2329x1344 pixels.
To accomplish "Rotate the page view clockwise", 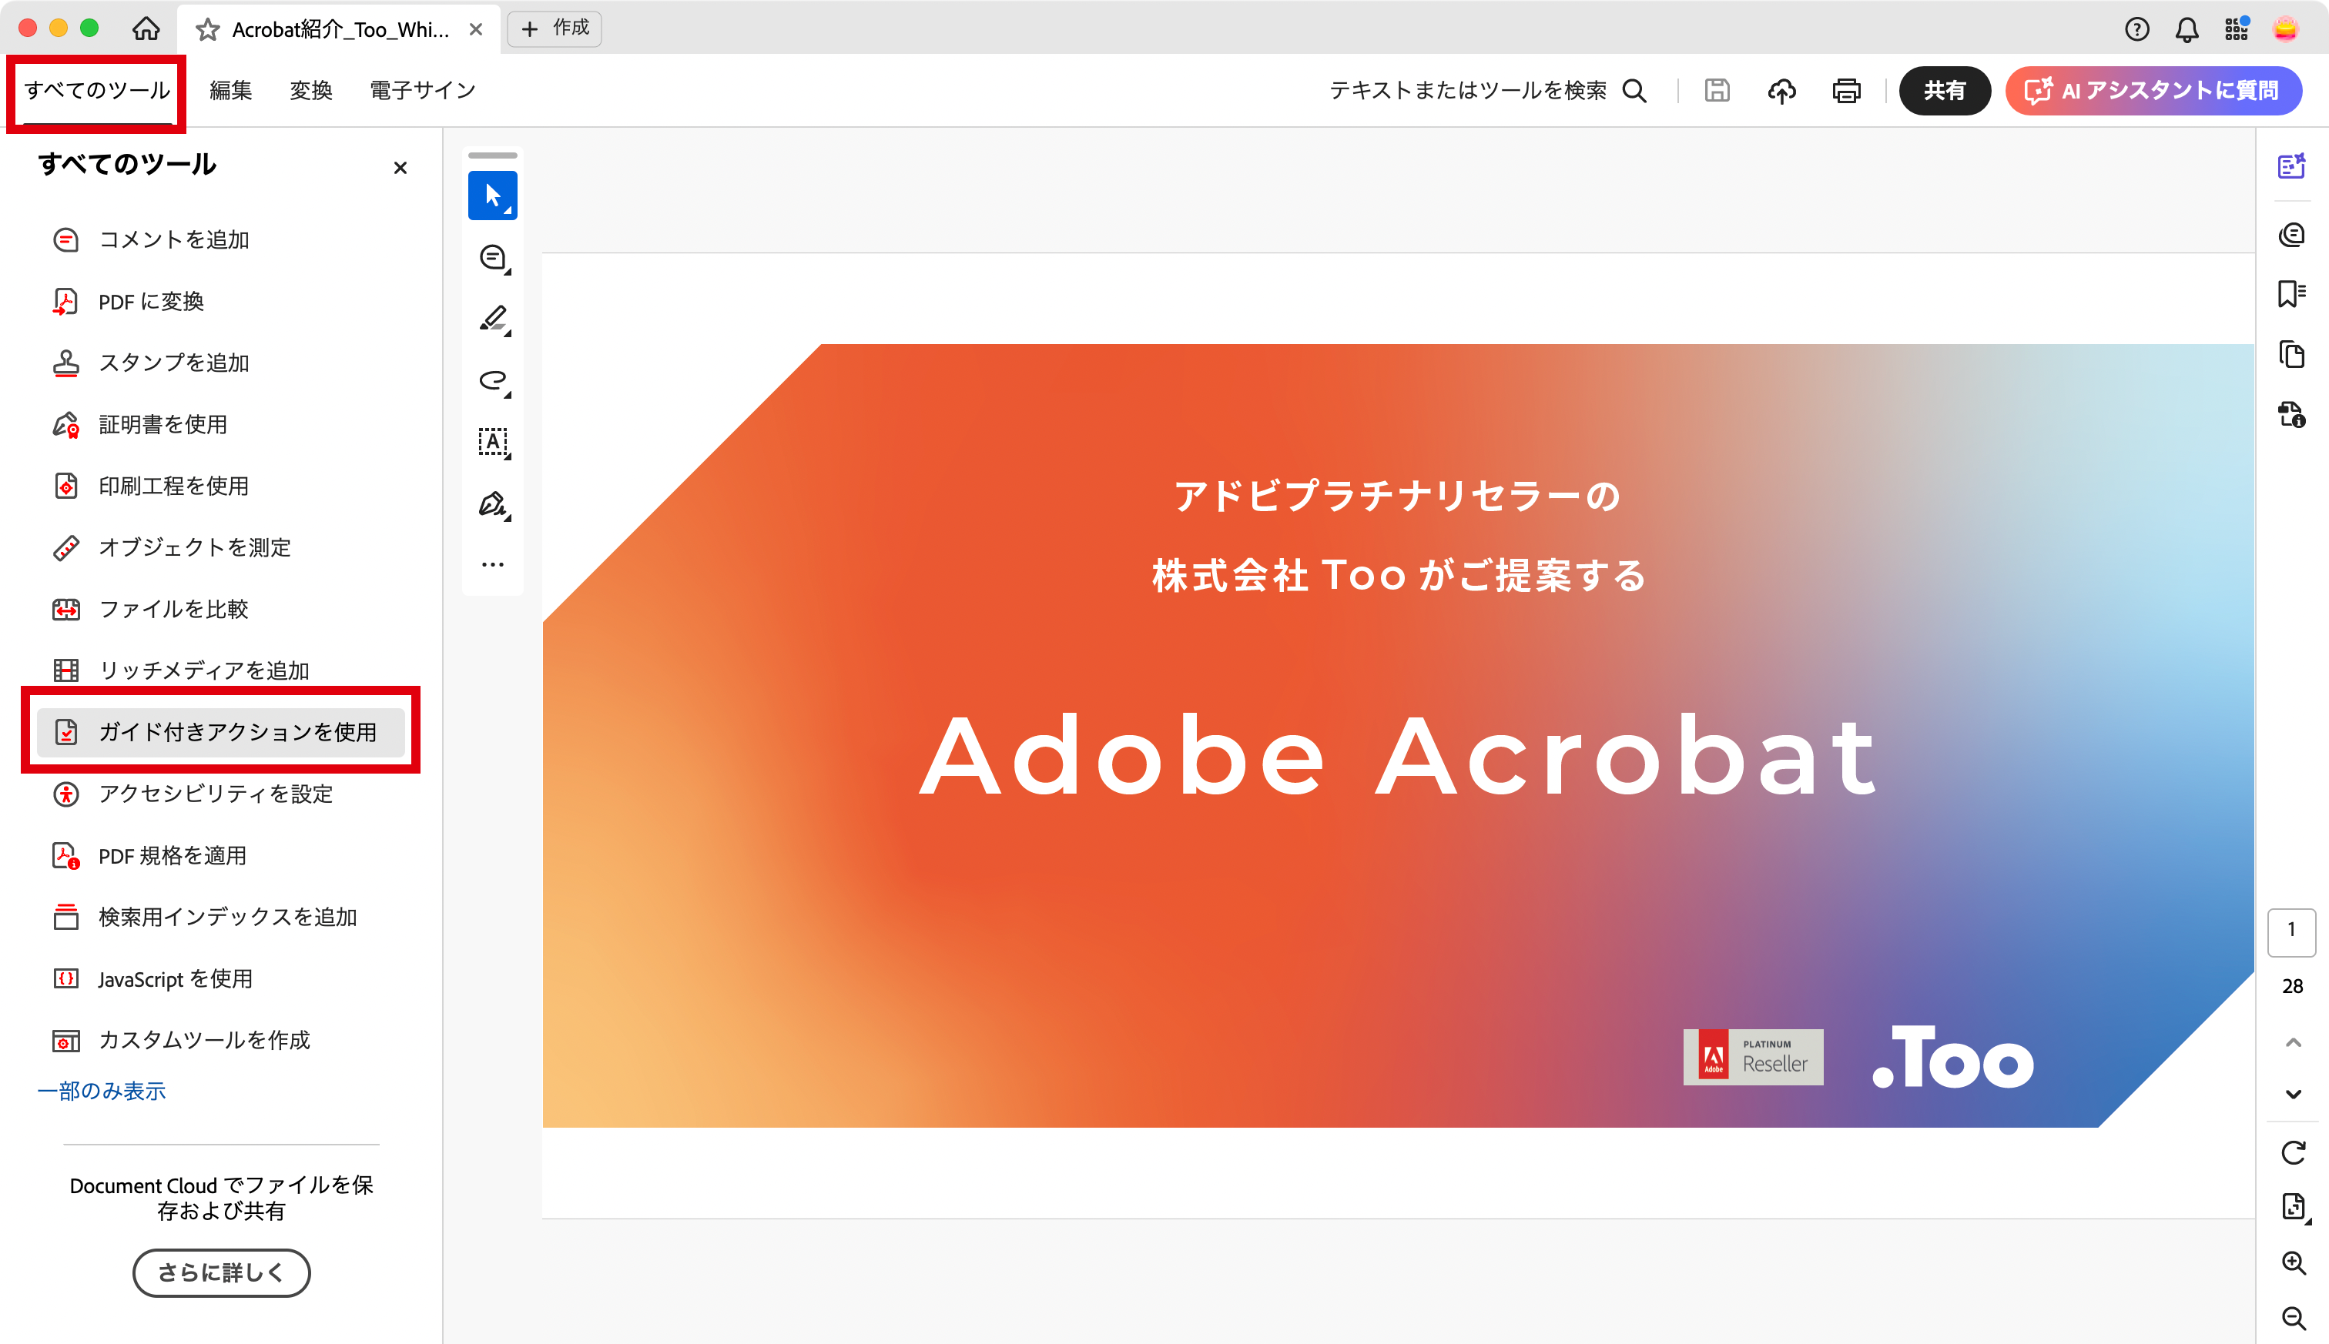I will click(x=2293, y=1152).
